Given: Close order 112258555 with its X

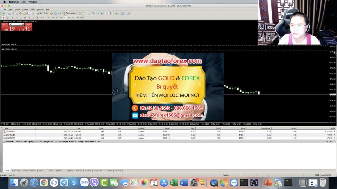Looking at the screenshot, I should [334, 138].
